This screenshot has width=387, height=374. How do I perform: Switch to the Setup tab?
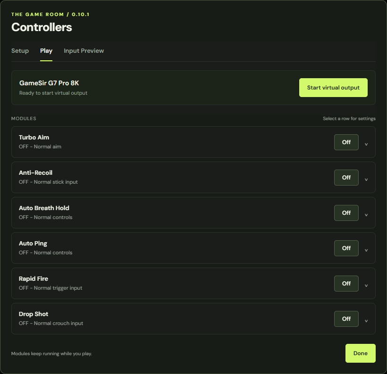pos(20,51)
